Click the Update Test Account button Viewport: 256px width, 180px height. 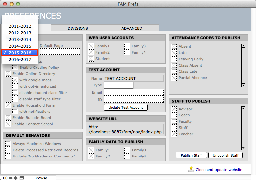[x=126, y=107]
